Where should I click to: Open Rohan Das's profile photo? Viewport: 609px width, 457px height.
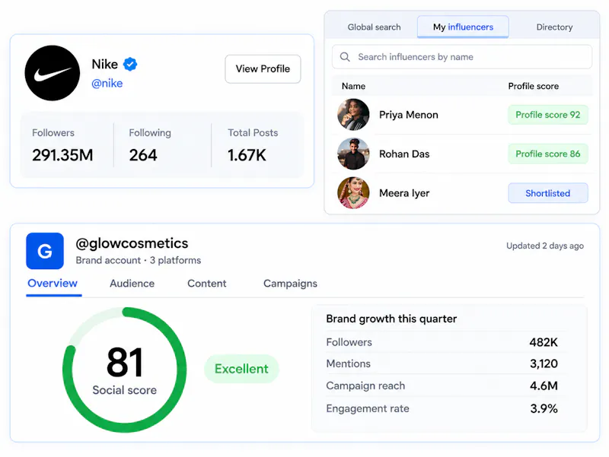coord(353,154)
